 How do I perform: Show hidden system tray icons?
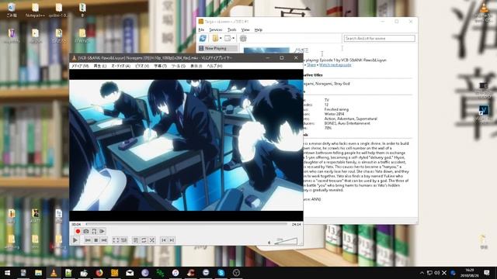tap(422, 273)
